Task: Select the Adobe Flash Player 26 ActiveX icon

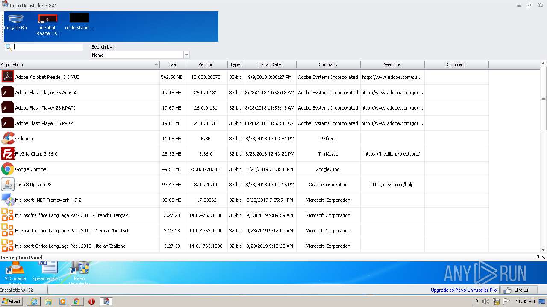Action: 8,93
